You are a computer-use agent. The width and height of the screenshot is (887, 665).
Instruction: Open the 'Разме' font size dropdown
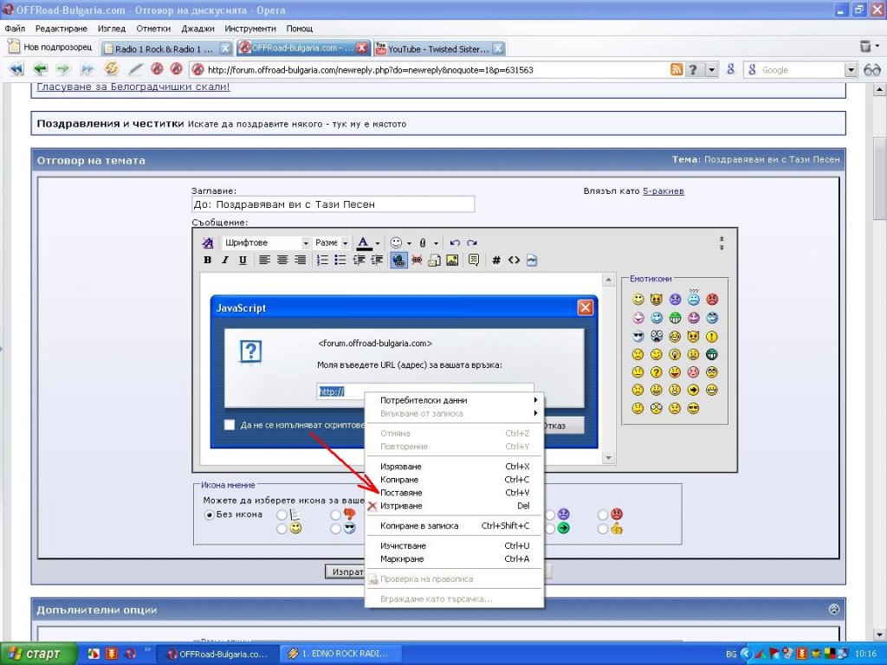(x=332, y=243)
